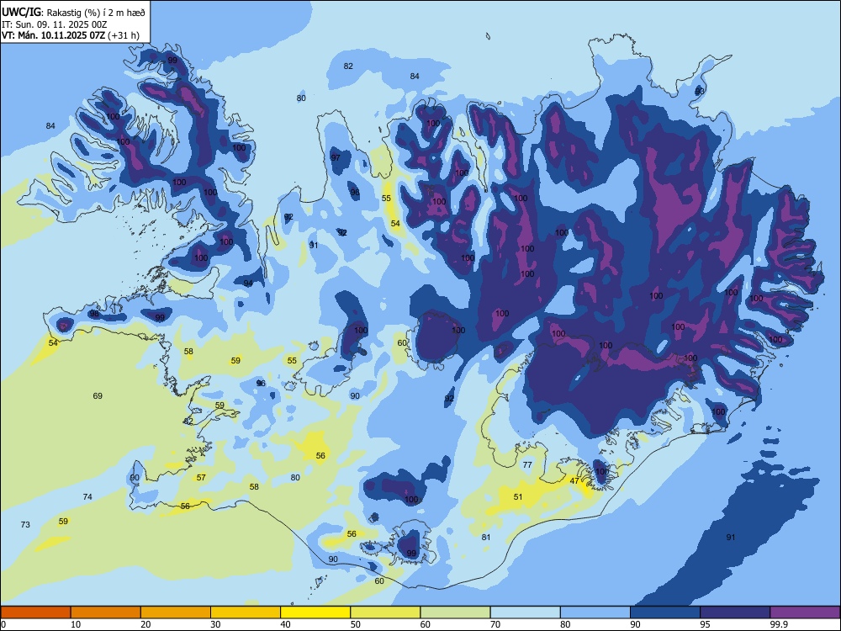This screenshot has width=841, height=631.
Task: Click the humidity value '73' on the map
Action: tap(25, 524)
